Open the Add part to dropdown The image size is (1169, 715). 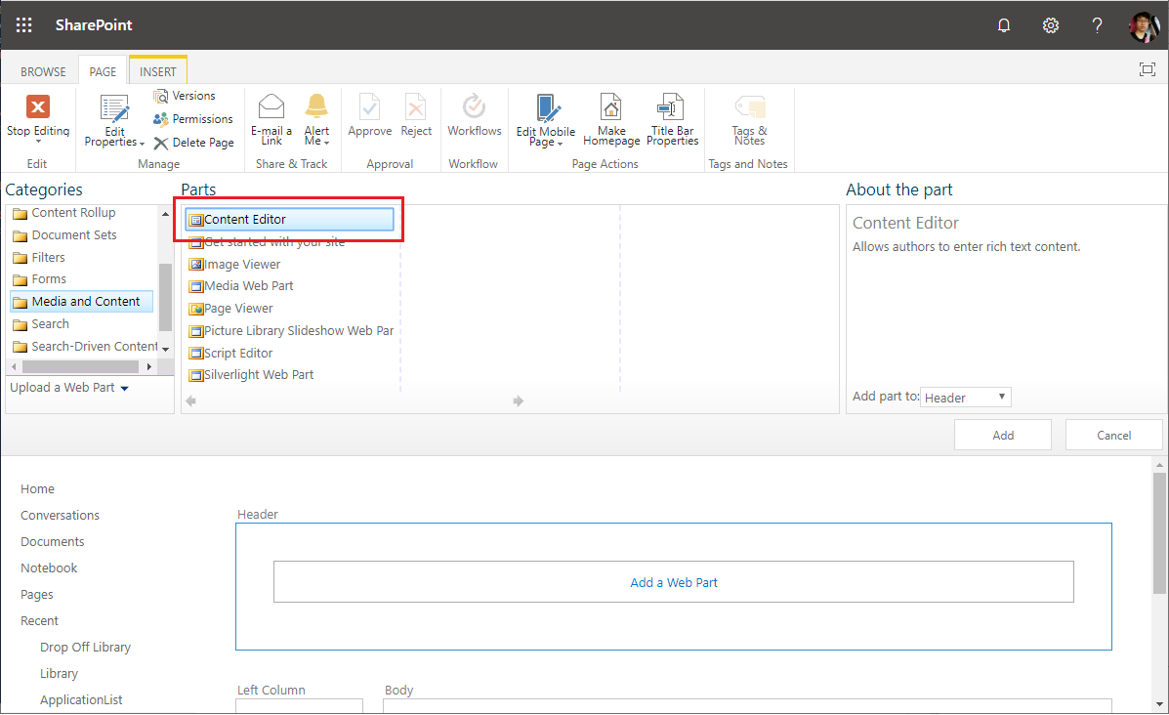[966, 398]
